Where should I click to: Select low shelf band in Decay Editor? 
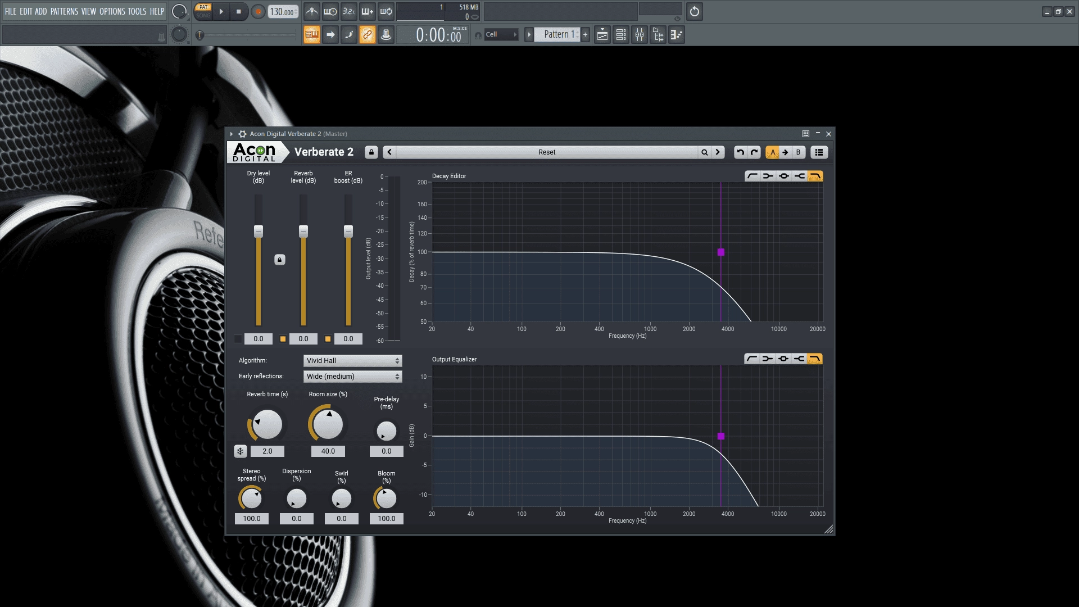click(x=768, y=176)
